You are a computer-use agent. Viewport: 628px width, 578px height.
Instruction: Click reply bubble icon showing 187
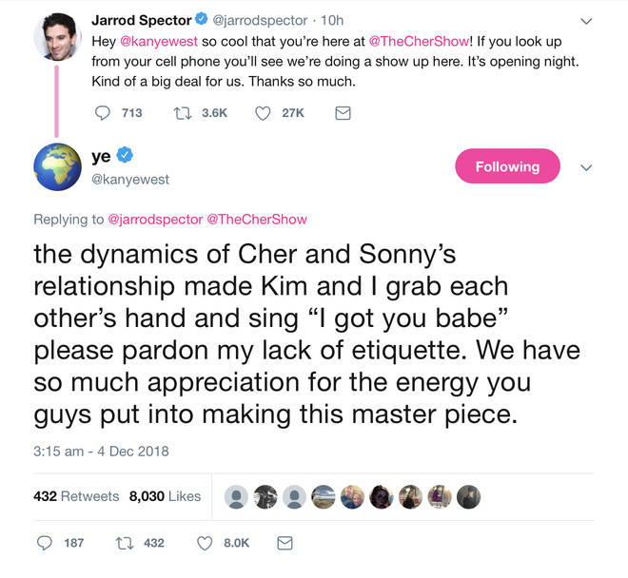tap(45, 543)
